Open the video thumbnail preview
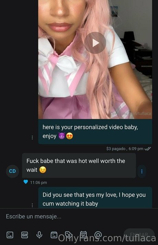Screen dimensions: 158x245 (95, 60)
